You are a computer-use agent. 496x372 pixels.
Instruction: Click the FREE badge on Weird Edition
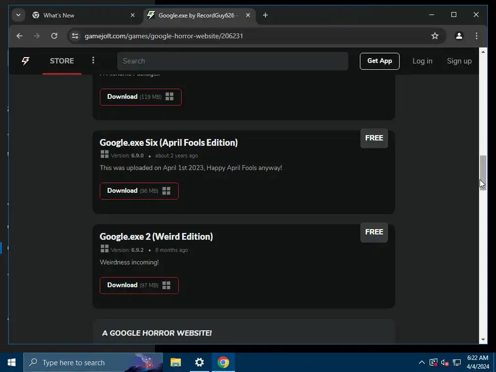coord(374,232)
